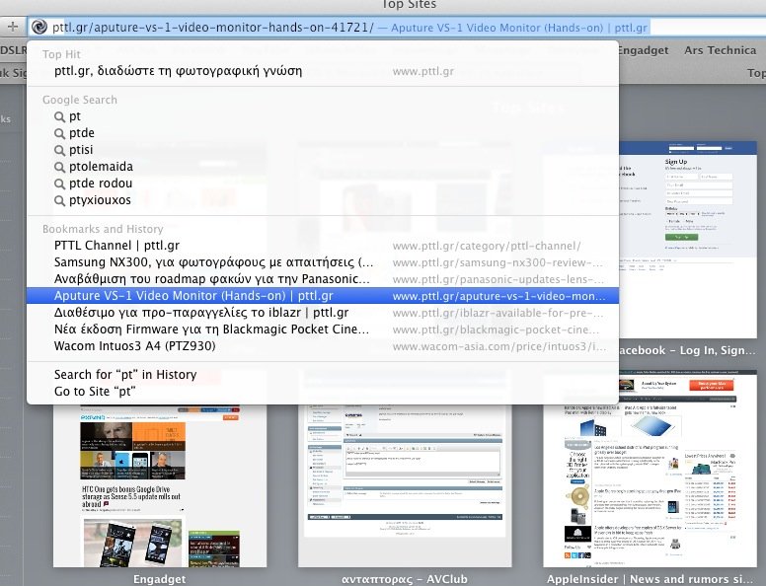The width and height of the screenshot is (766, 586).
Task: Open the Engadget Top Sites thumbnail
Action: tap(160, 485)
